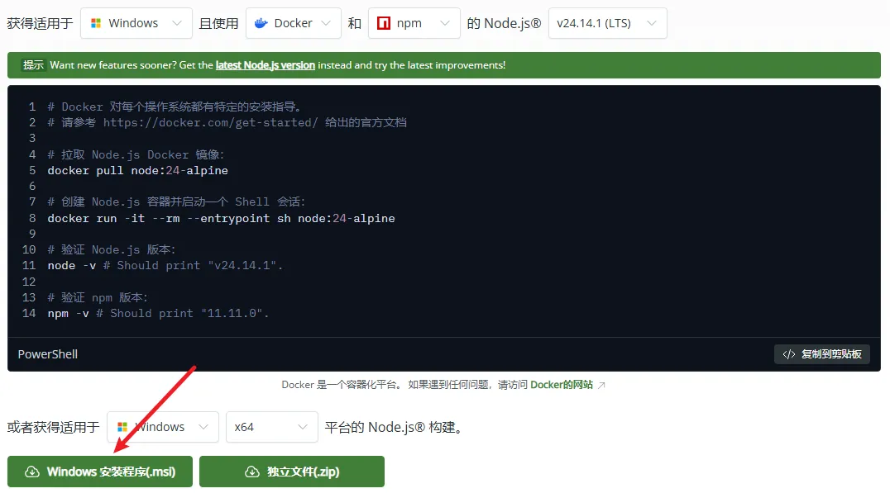890x493 pixels.
Task: Click the '# 创建 Node.js 容器并启动一个 Shell 会话:' comment
Action: click(x=176, y=201)
